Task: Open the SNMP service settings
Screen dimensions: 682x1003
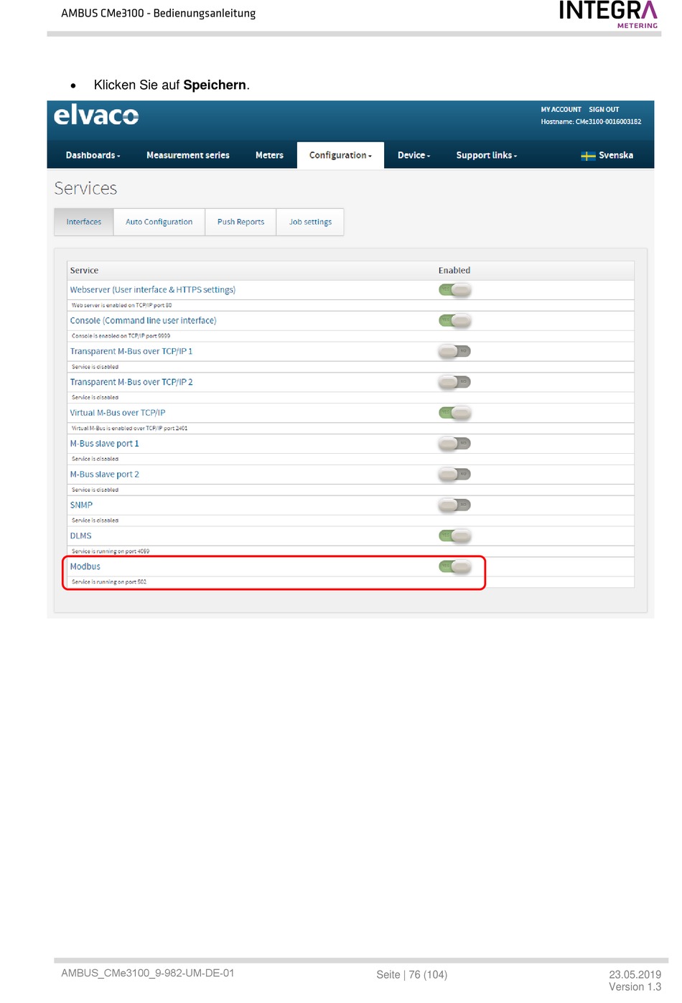Action: pos(81,505)
